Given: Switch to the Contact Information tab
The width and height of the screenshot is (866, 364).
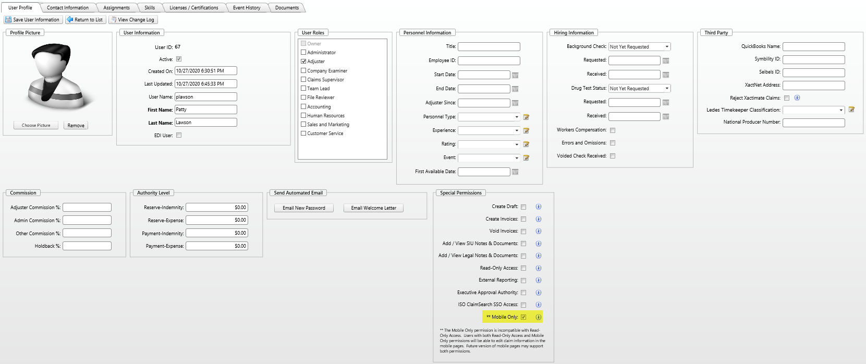Looking at the screenshot, I should pos(68,8).
